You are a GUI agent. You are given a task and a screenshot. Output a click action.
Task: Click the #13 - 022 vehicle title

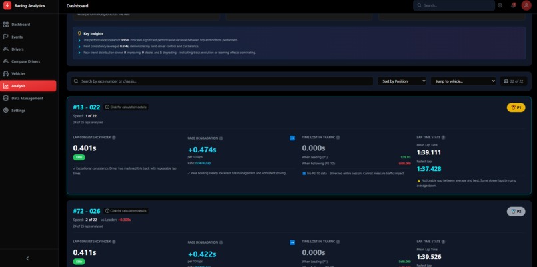[x=87, y=107]
